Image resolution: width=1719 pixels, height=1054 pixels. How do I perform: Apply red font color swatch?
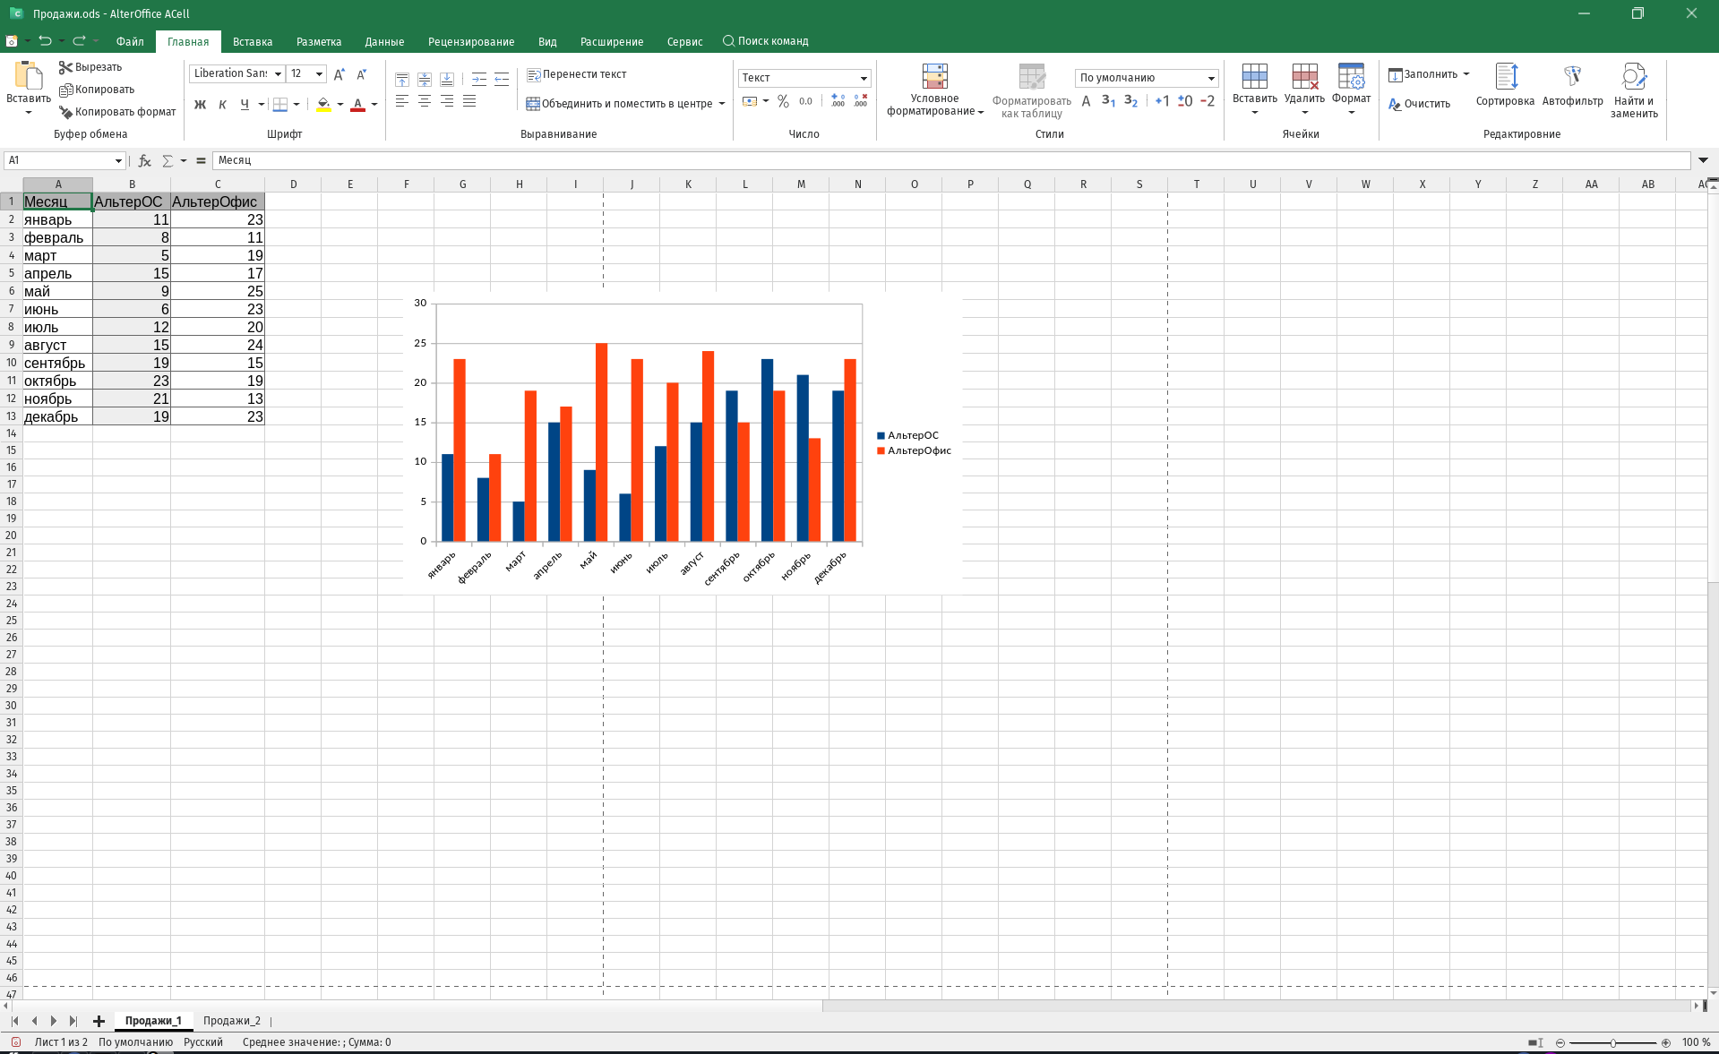(x=358, y=105)
